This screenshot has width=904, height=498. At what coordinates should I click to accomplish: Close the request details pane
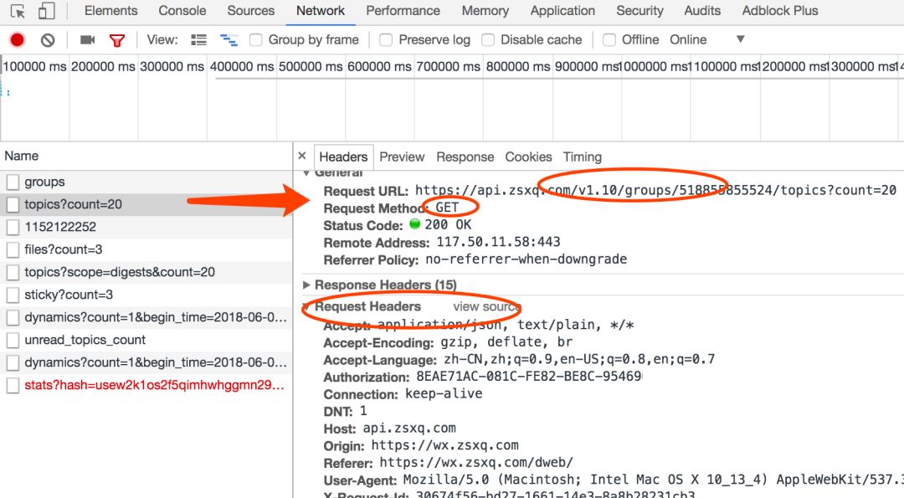302,156
